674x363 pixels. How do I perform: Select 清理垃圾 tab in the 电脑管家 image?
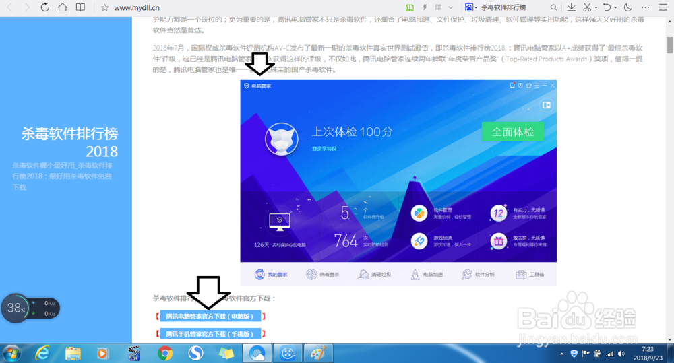(374, 275)
